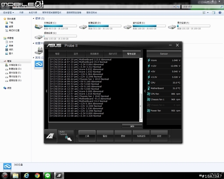Click Uninstall or change a program toolbar item
The height and width of the screenshot is (179, 224).
pos(52,13)
